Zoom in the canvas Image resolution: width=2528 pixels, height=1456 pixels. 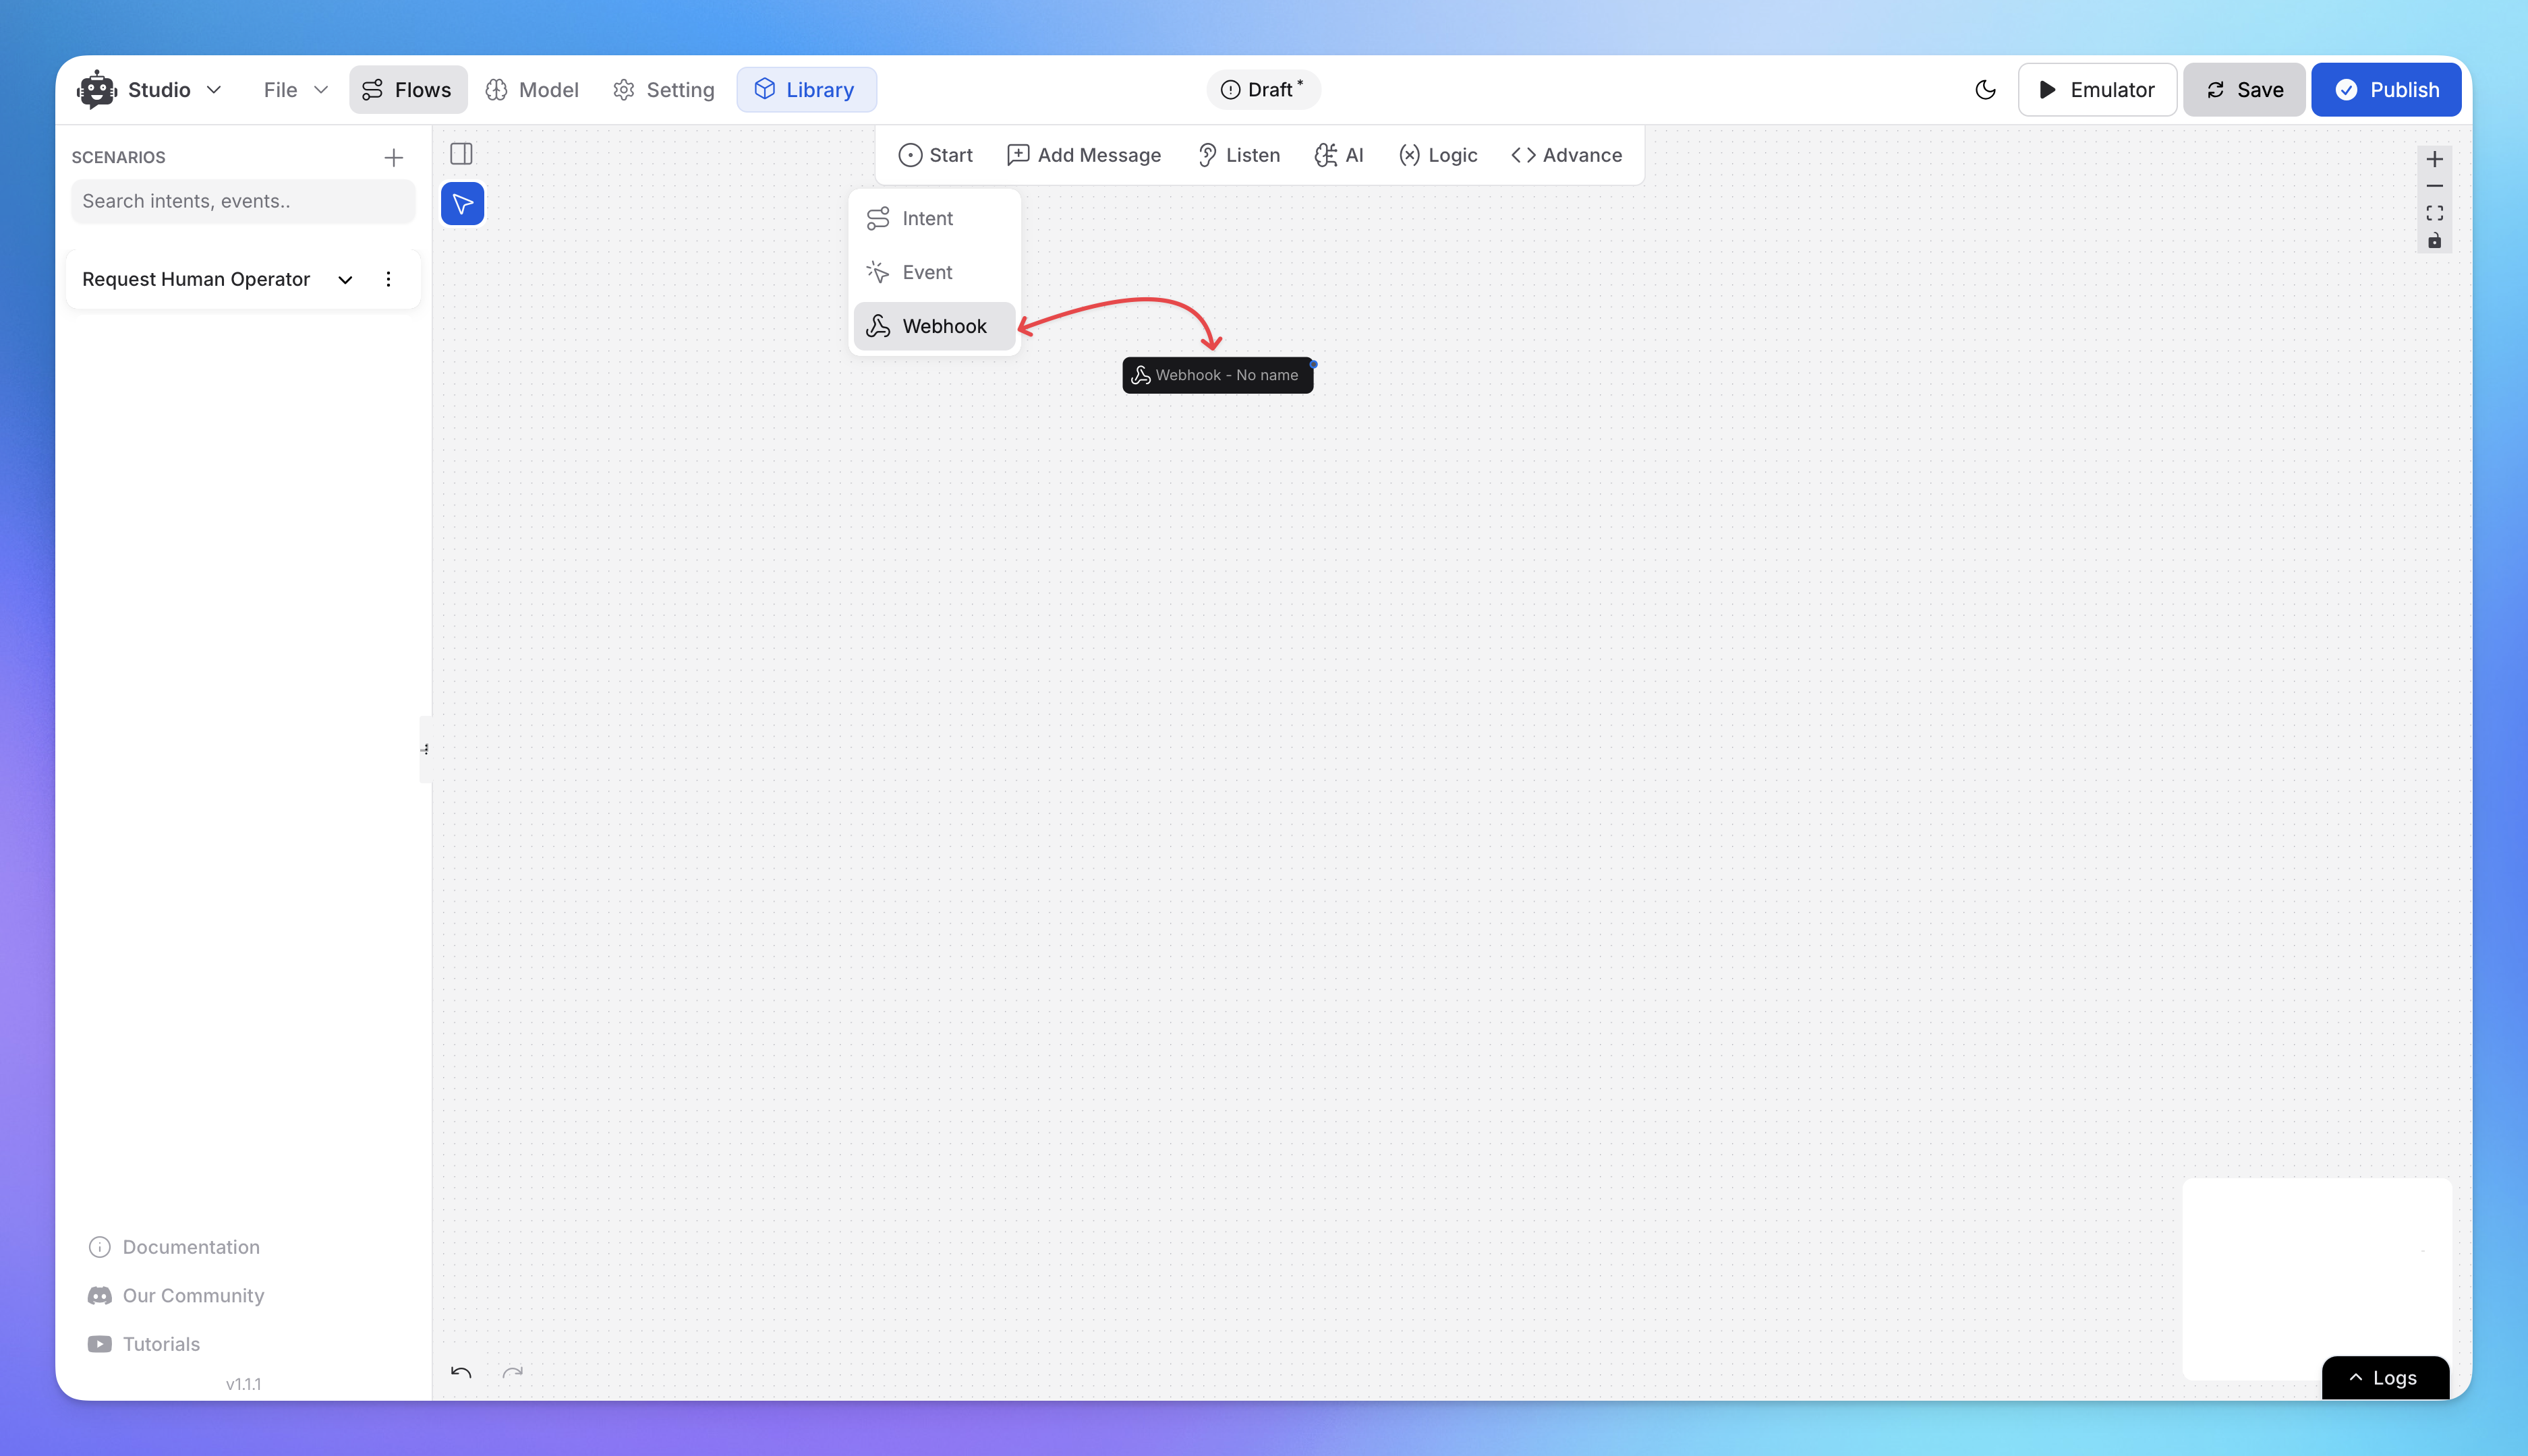coord(2434,159)
